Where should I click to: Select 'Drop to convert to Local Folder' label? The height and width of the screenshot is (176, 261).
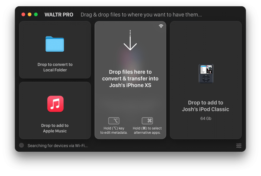pyautogui.click(x=55, y=67)
